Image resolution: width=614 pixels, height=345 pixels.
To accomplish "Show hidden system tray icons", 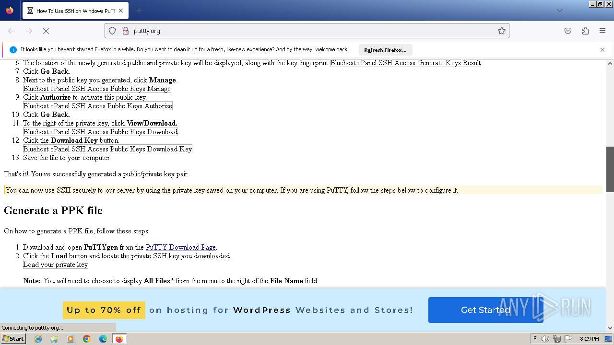I will click(535, 338).
